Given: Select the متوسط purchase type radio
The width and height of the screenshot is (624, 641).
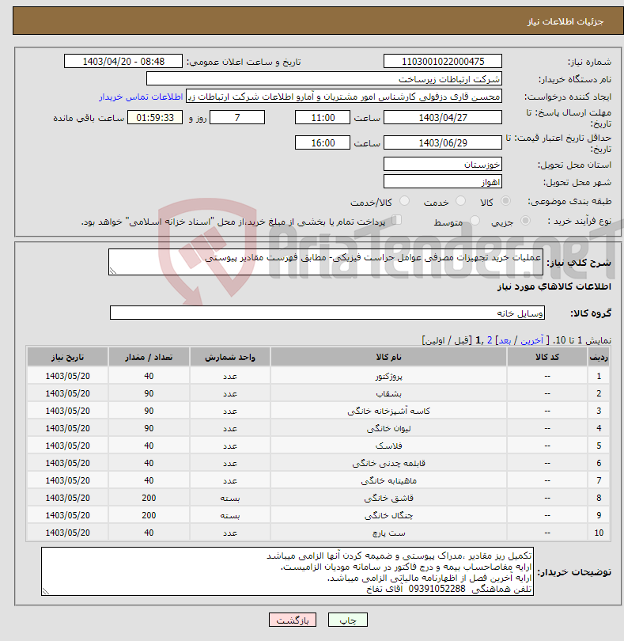Looking at the screenshot, I should pyautogui.click(x=475, y=221).
